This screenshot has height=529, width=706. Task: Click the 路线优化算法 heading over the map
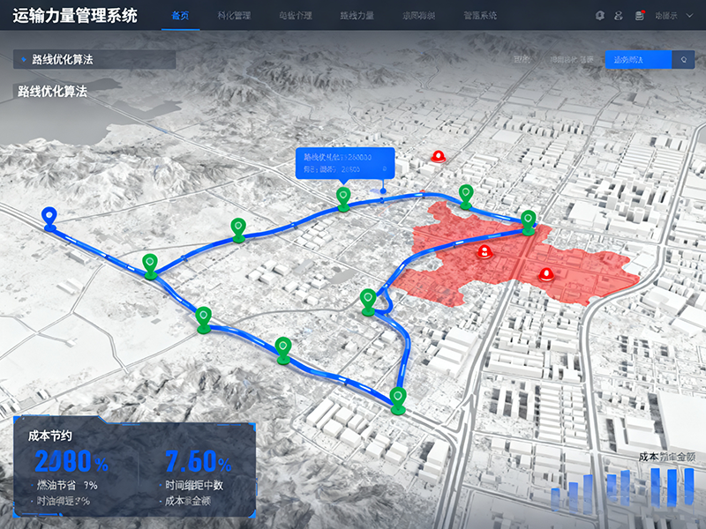tap(52, 92)
